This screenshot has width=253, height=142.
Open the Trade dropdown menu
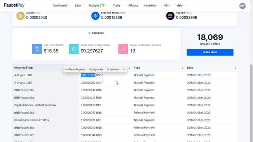118,6
